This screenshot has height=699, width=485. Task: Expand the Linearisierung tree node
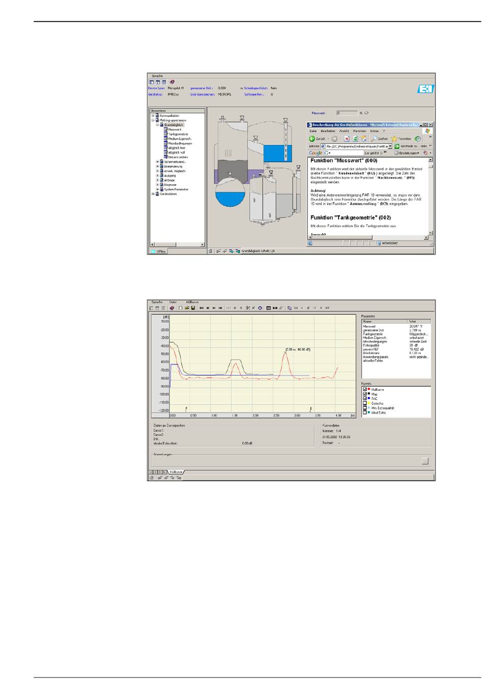(x=157, y=166)
